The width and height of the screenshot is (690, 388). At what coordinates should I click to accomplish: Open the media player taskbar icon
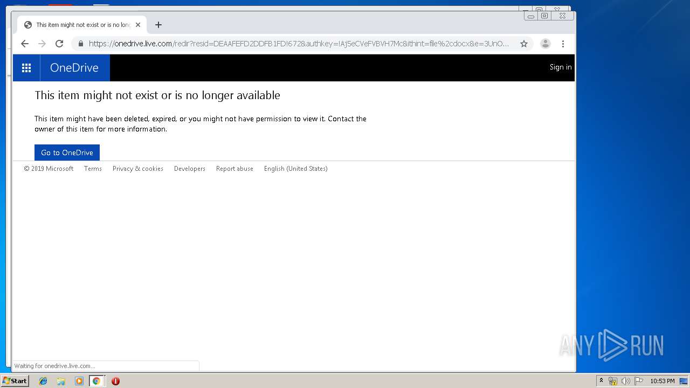point(79,381)
